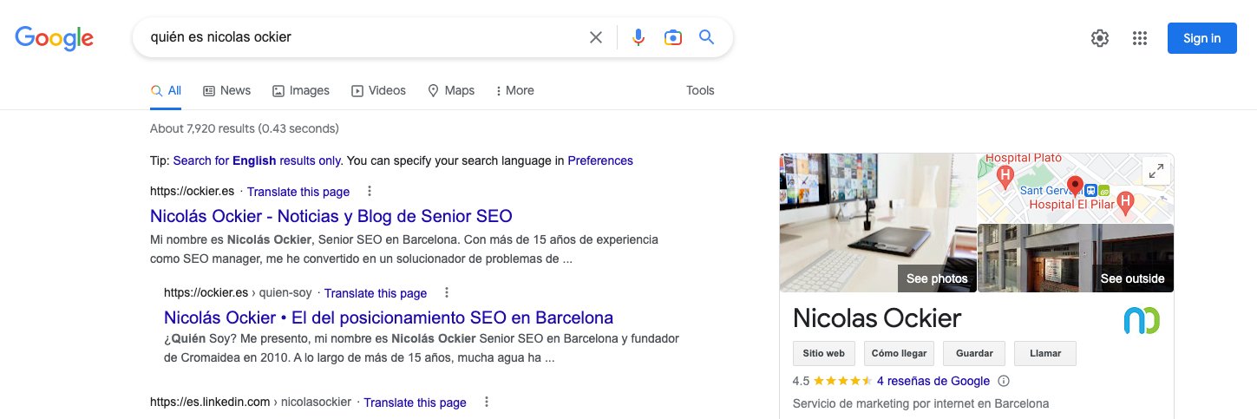This screenshot has width=1257, height=419.
Task: Open 'Search for English results only' link
Action: click(x=258, y=160)
